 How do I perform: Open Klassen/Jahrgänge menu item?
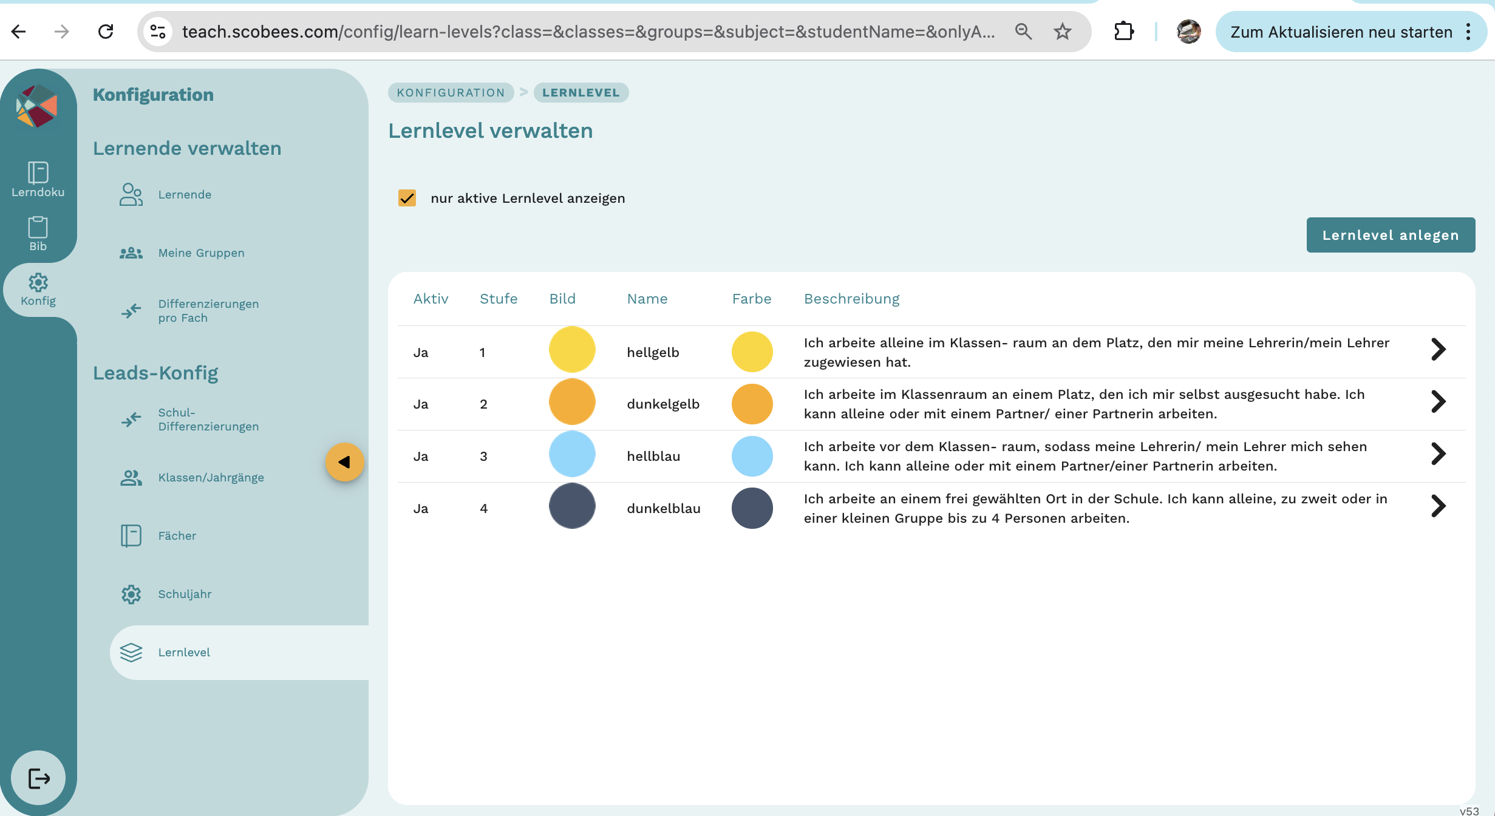210,477
